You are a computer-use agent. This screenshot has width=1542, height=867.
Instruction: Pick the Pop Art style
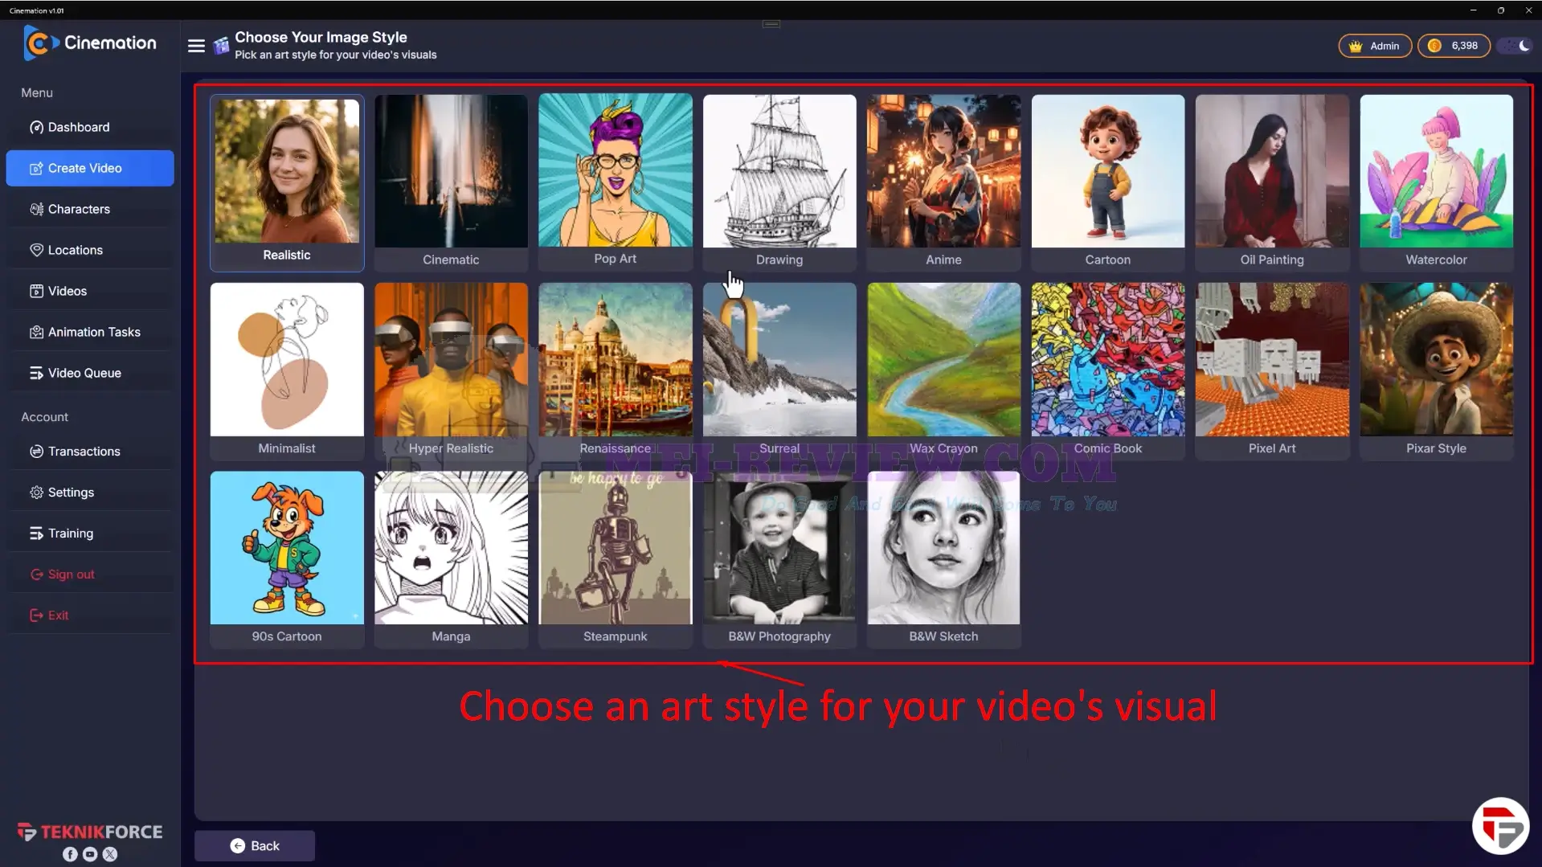(616, 182)
